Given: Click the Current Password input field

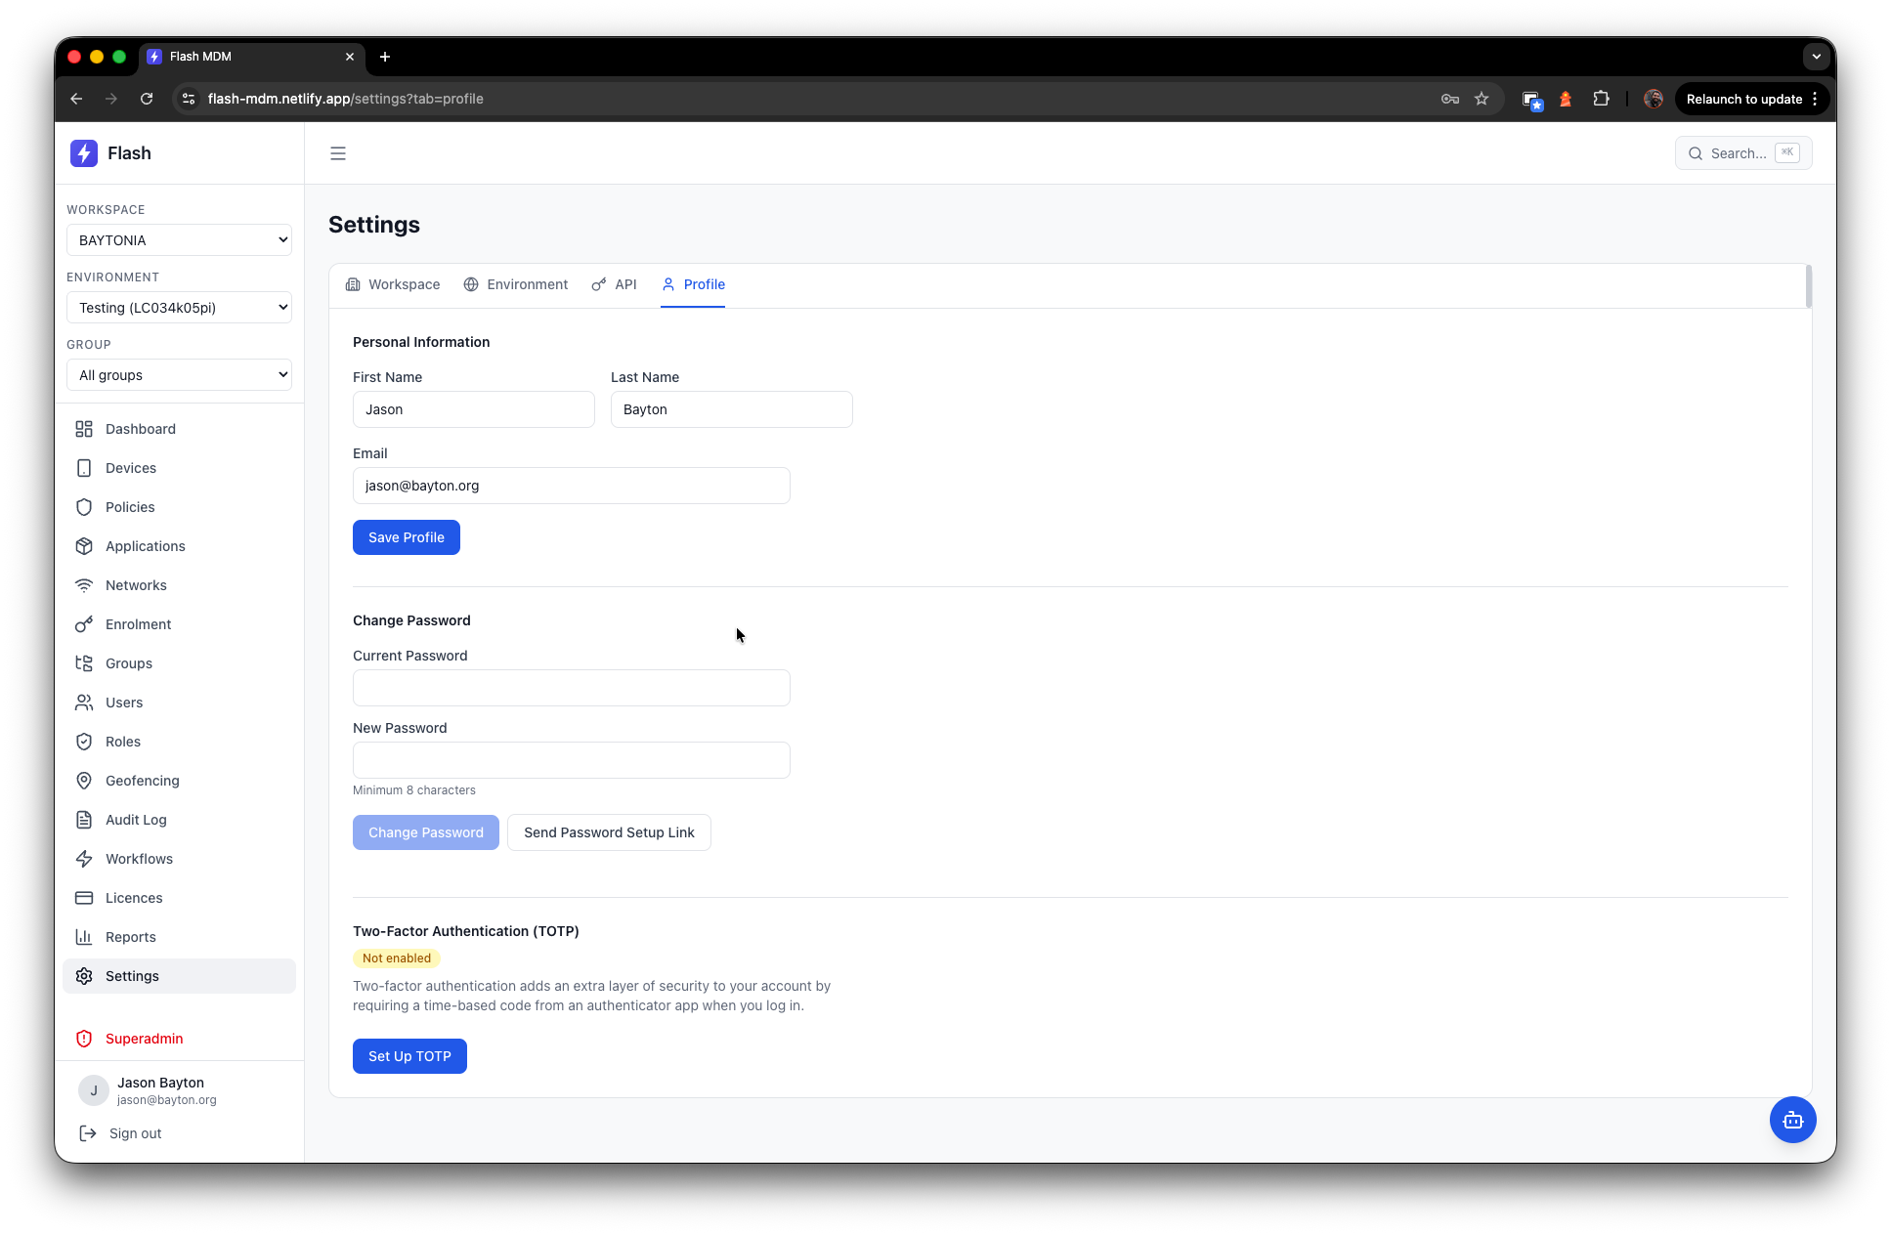Looking at the screenshot, I should (x=571, y=688).
